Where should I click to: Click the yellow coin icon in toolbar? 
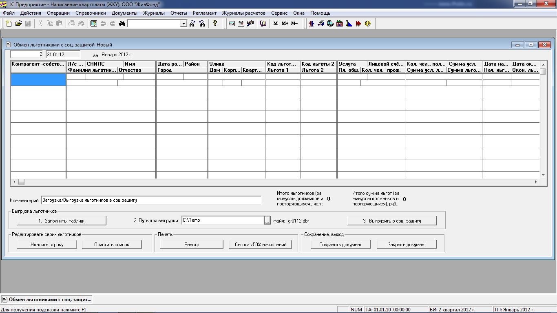point(368,24)
